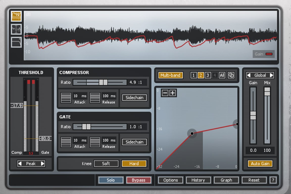The width and height of the screenshot is (291, 194).
Task: Open Options
Action: tap(170, 180)
